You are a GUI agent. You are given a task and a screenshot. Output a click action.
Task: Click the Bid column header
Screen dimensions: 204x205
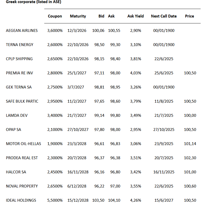pos(101,16)
